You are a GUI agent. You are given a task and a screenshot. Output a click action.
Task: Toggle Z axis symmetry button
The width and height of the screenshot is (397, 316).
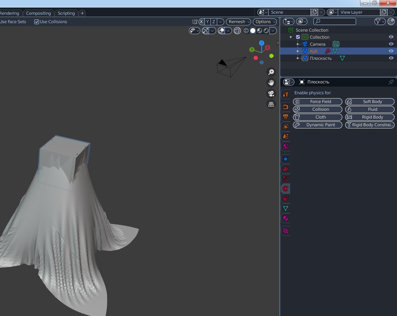[214, 22]
